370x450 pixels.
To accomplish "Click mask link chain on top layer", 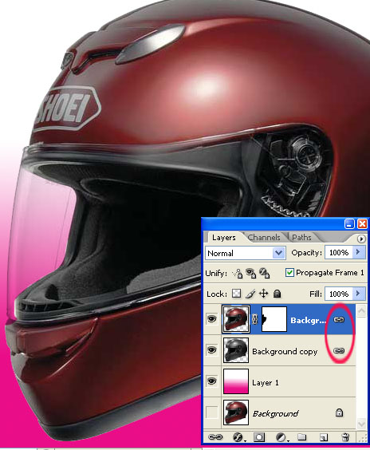I will point(255,319).
